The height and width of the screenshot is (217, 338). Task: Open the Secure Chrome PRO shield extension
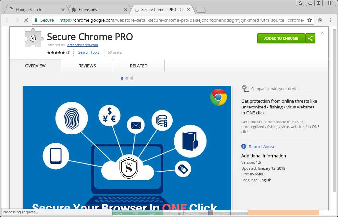point(320,20)
